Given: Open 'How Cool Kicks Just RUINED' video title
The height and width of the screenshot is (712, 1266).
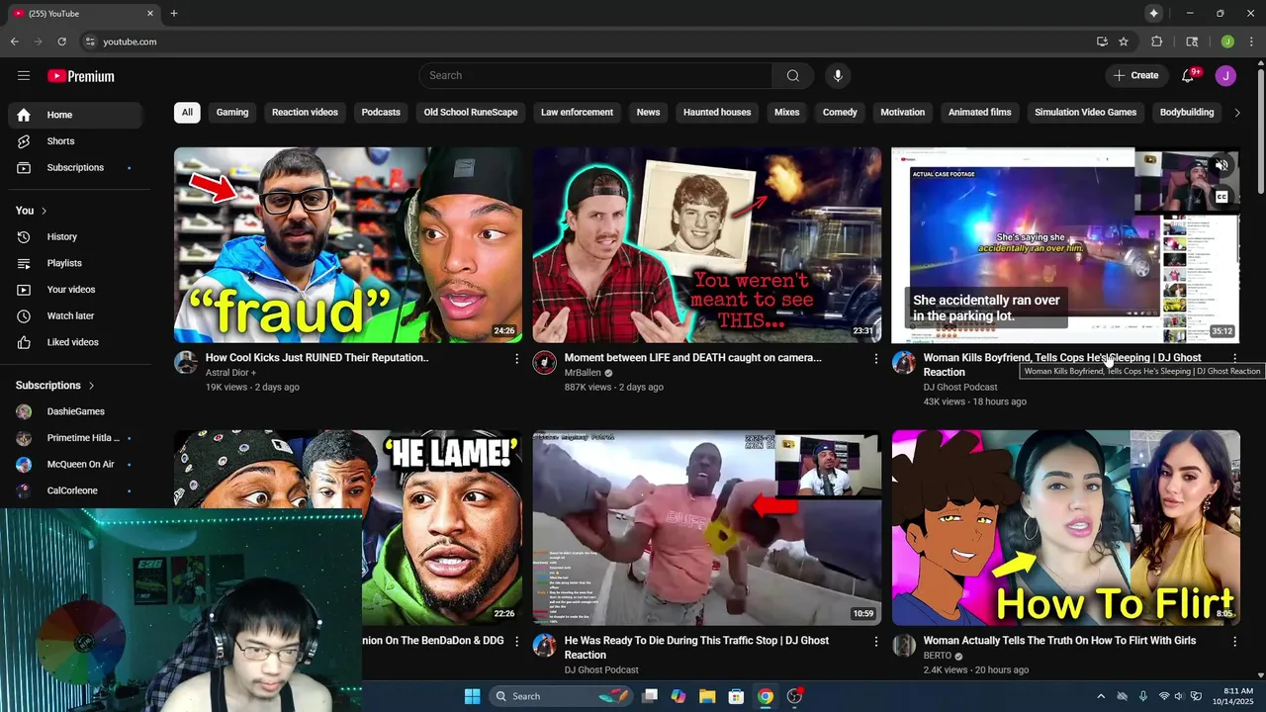Looking at the screenshot, I should 316,358.
